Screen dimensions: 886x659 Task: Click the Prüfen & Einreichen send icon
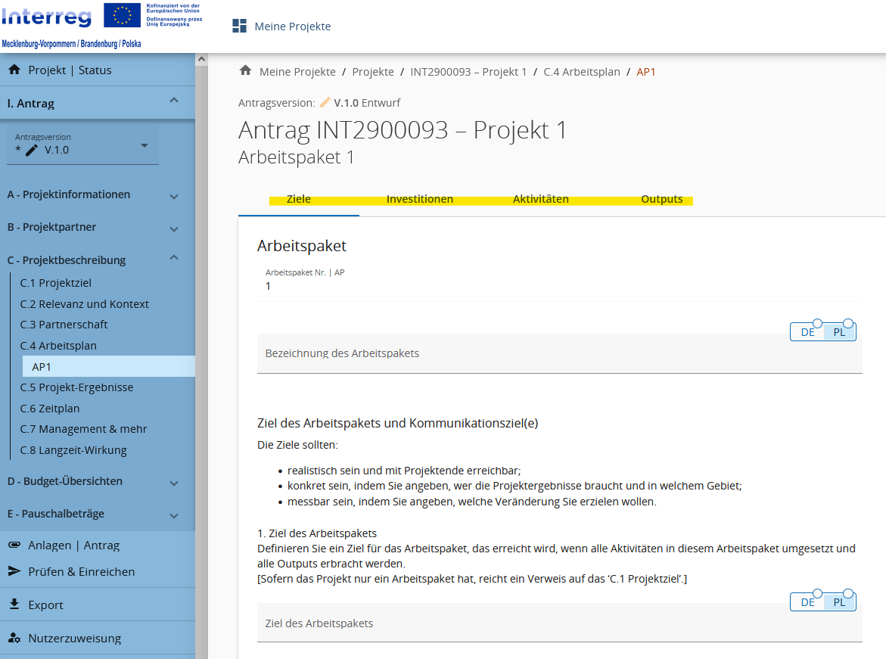pos(14,571)
